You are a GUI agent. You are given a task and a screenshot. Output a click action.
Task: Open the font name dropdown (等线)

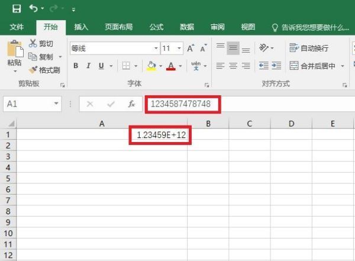(156, 49)
